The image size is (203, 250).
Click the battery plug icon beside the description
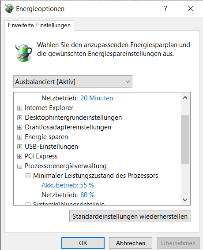tap(24, 53)
